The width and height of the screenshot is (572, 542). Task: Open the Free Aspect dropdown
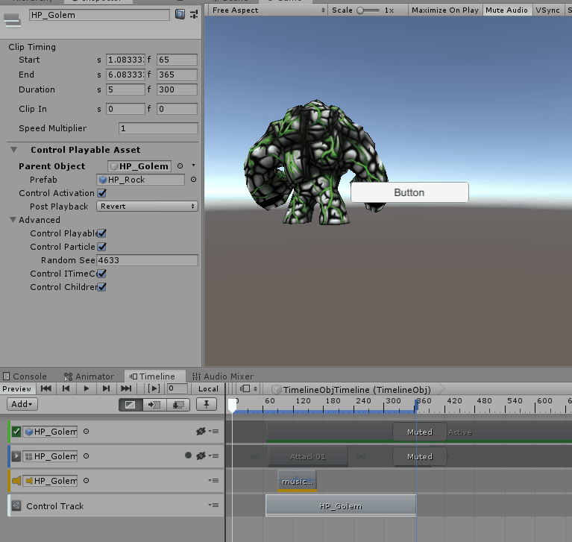268,10
